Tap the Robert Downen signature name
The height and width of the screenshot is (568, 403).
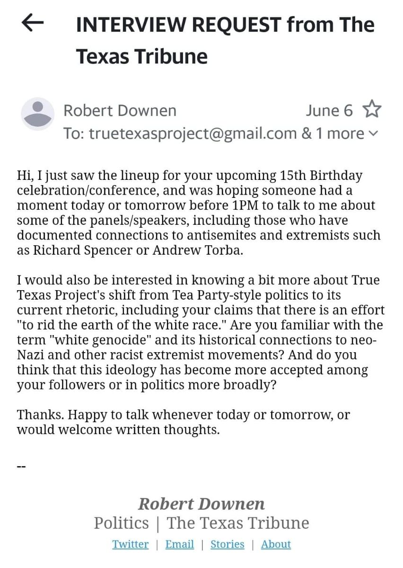coord(201,504)
